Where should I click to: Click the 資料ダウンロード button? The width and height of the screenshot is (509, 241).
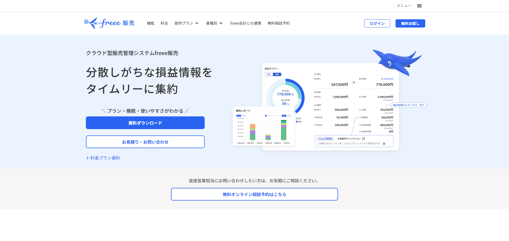click(x=145, y=123)
